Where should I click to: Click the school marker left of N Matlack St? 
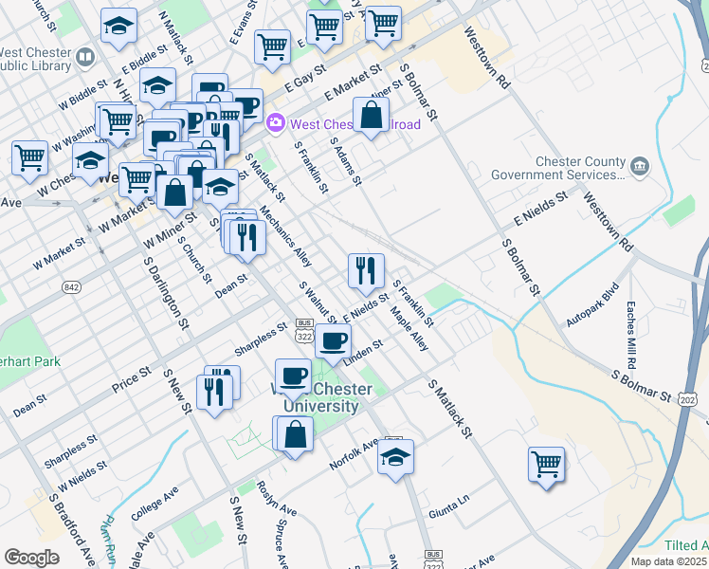click(x=118, y=29)
